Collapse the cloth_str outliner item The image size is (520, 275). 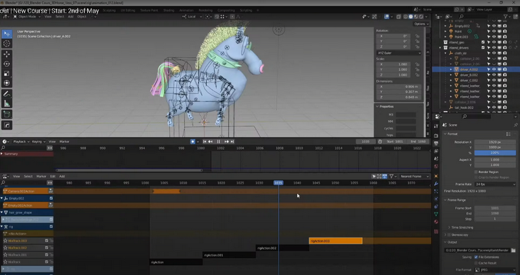click(x=446, y=53)
